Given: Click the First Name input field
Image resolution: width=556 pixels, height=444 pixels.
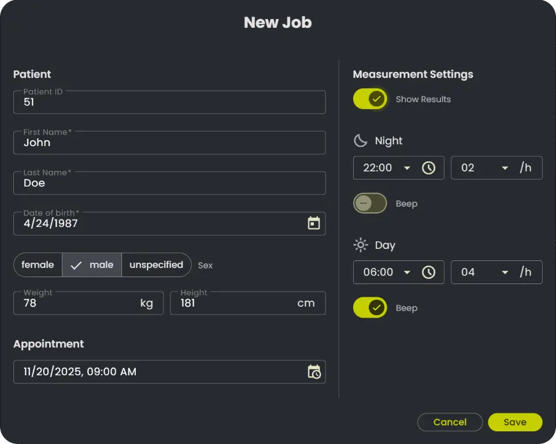Looking at the screenshot, I should point(169,143).
